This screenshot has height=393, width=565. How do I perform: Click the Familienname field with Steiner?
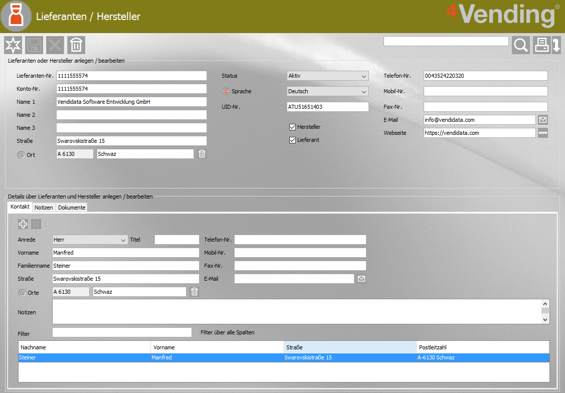[x=126, y=266]
